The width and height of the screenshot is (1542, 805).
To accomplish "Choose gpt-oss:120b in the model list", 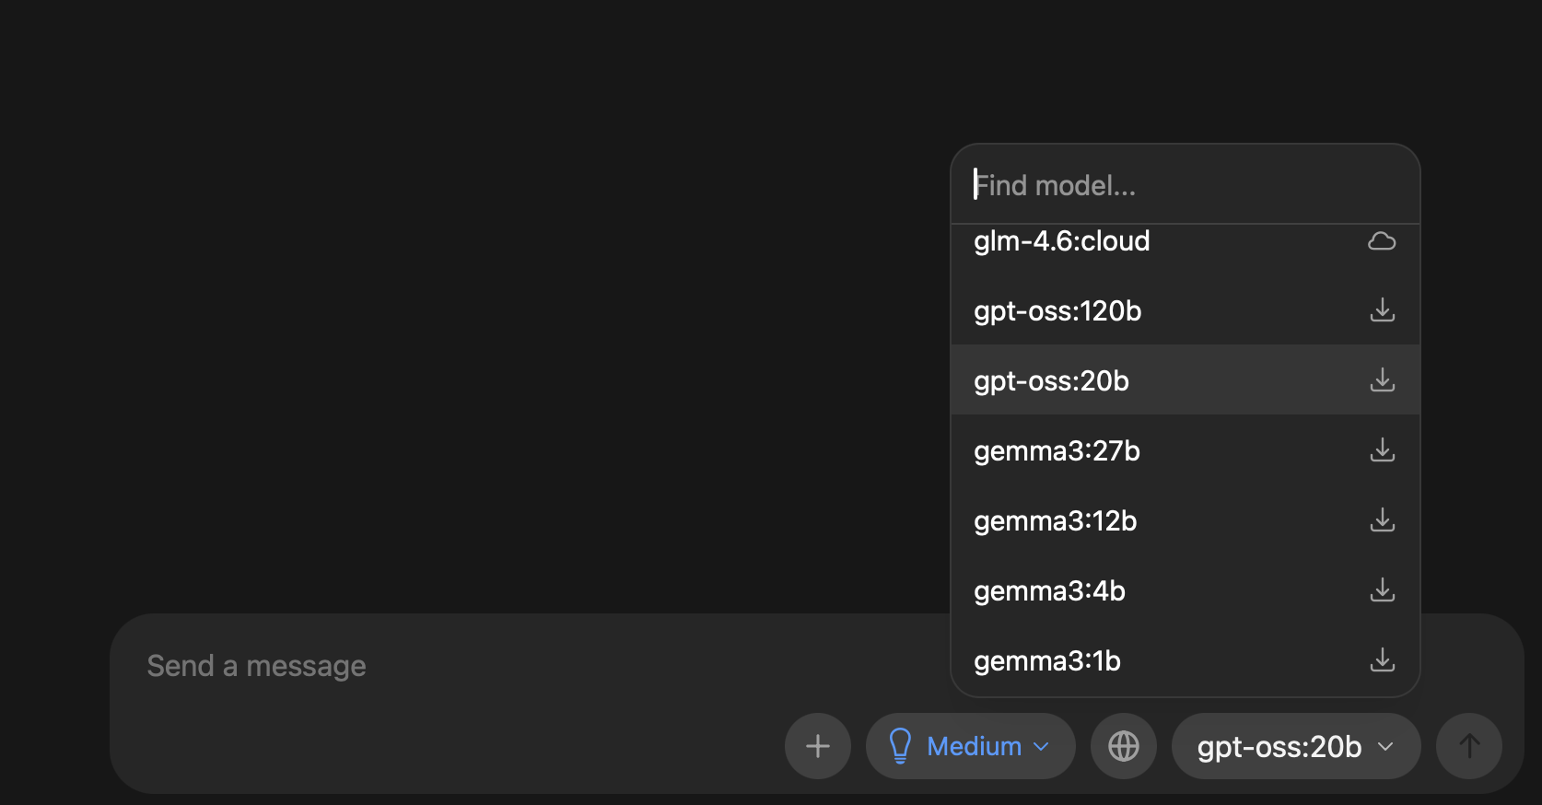I will 1057,311.
